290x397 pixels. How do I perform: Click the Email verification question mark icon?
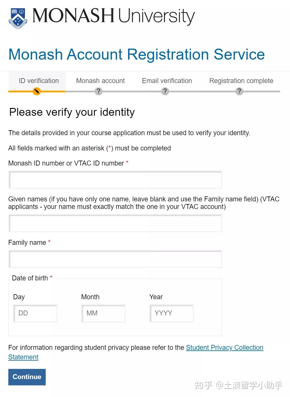coord(165,91)
